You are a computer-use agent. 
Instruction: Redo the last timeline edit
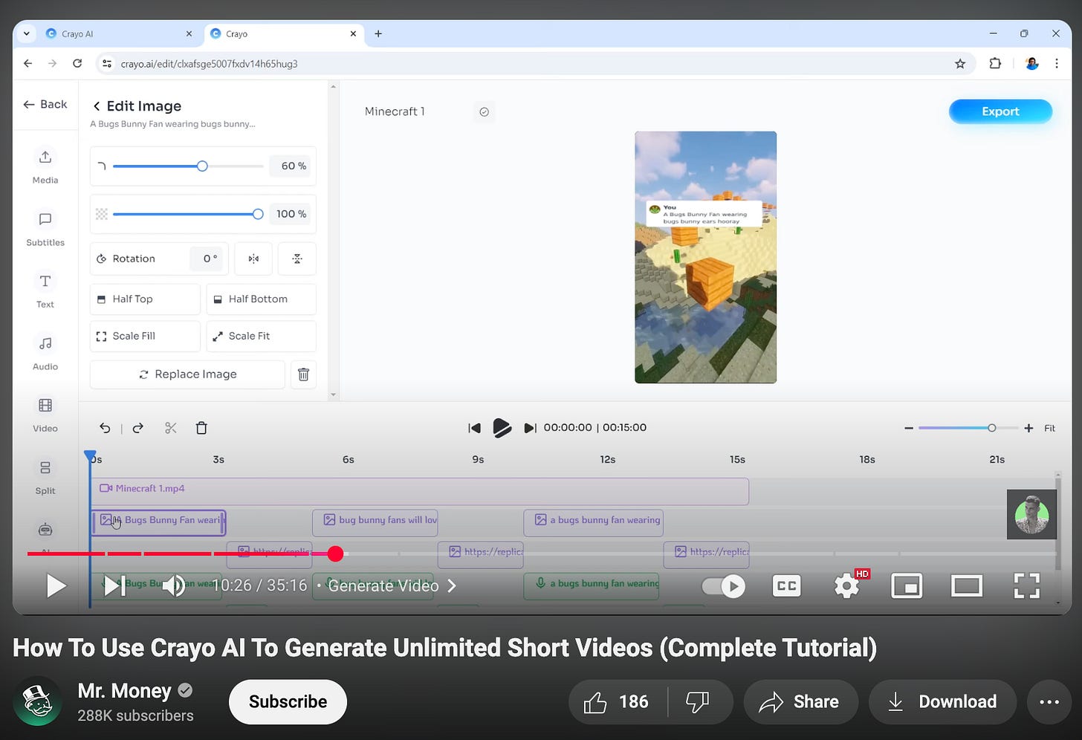(x=138, y=428)
